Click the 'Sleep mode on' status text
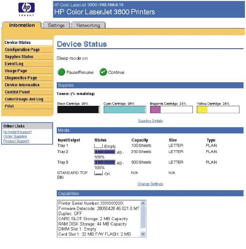Image resolution: width=246 pixels, height=249 pixels. 72,58
